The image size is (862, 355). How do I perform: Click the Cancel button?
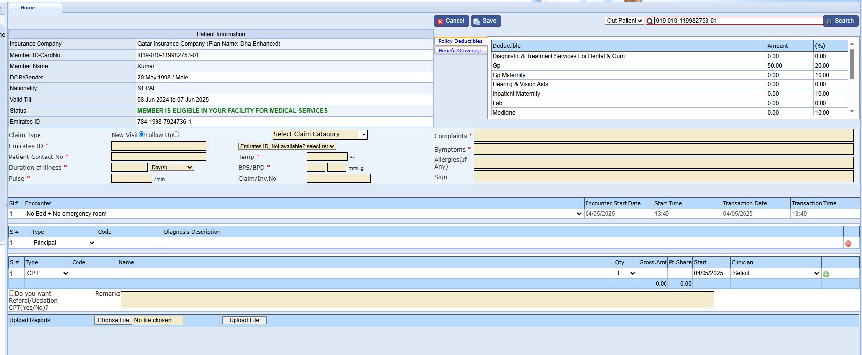(451, 21)
